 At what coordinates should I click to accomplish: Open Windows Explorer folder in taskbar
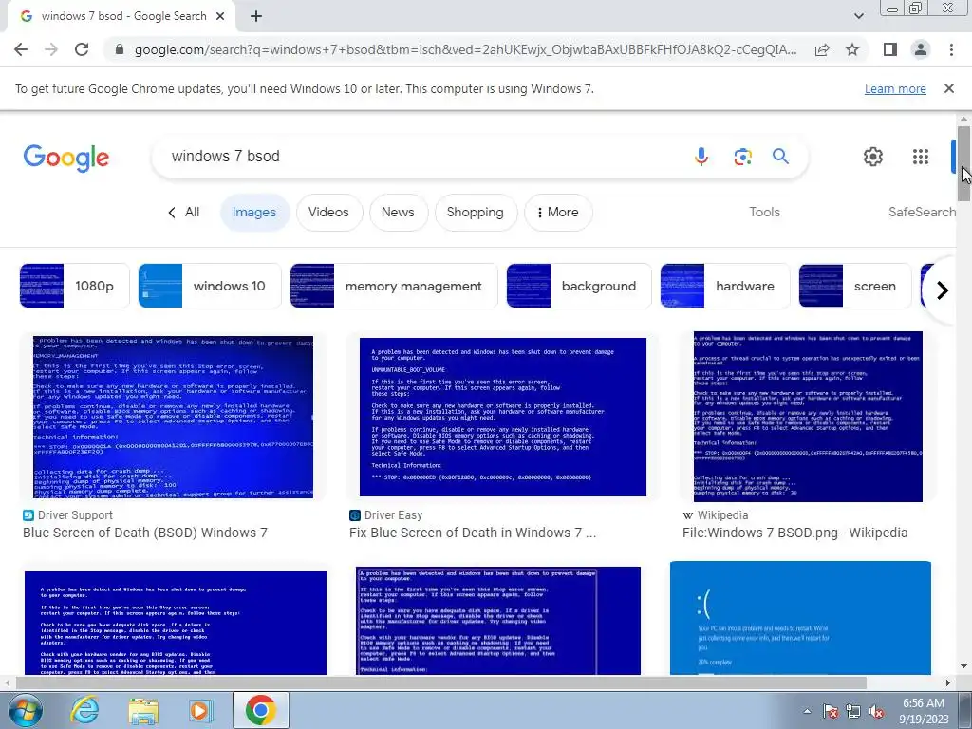click(143, 710)
